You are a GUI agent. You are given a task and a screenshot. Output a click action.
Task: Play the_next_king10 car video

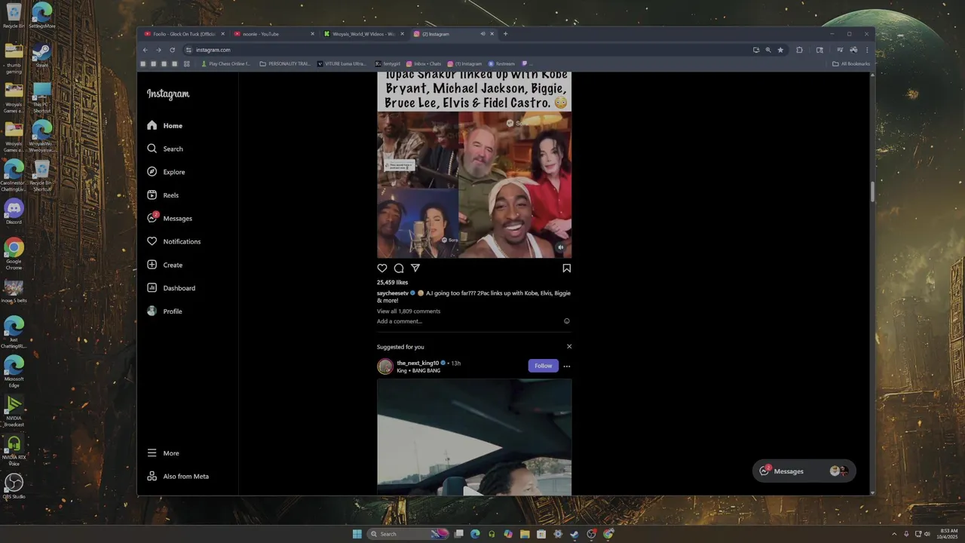pos(474,437)
